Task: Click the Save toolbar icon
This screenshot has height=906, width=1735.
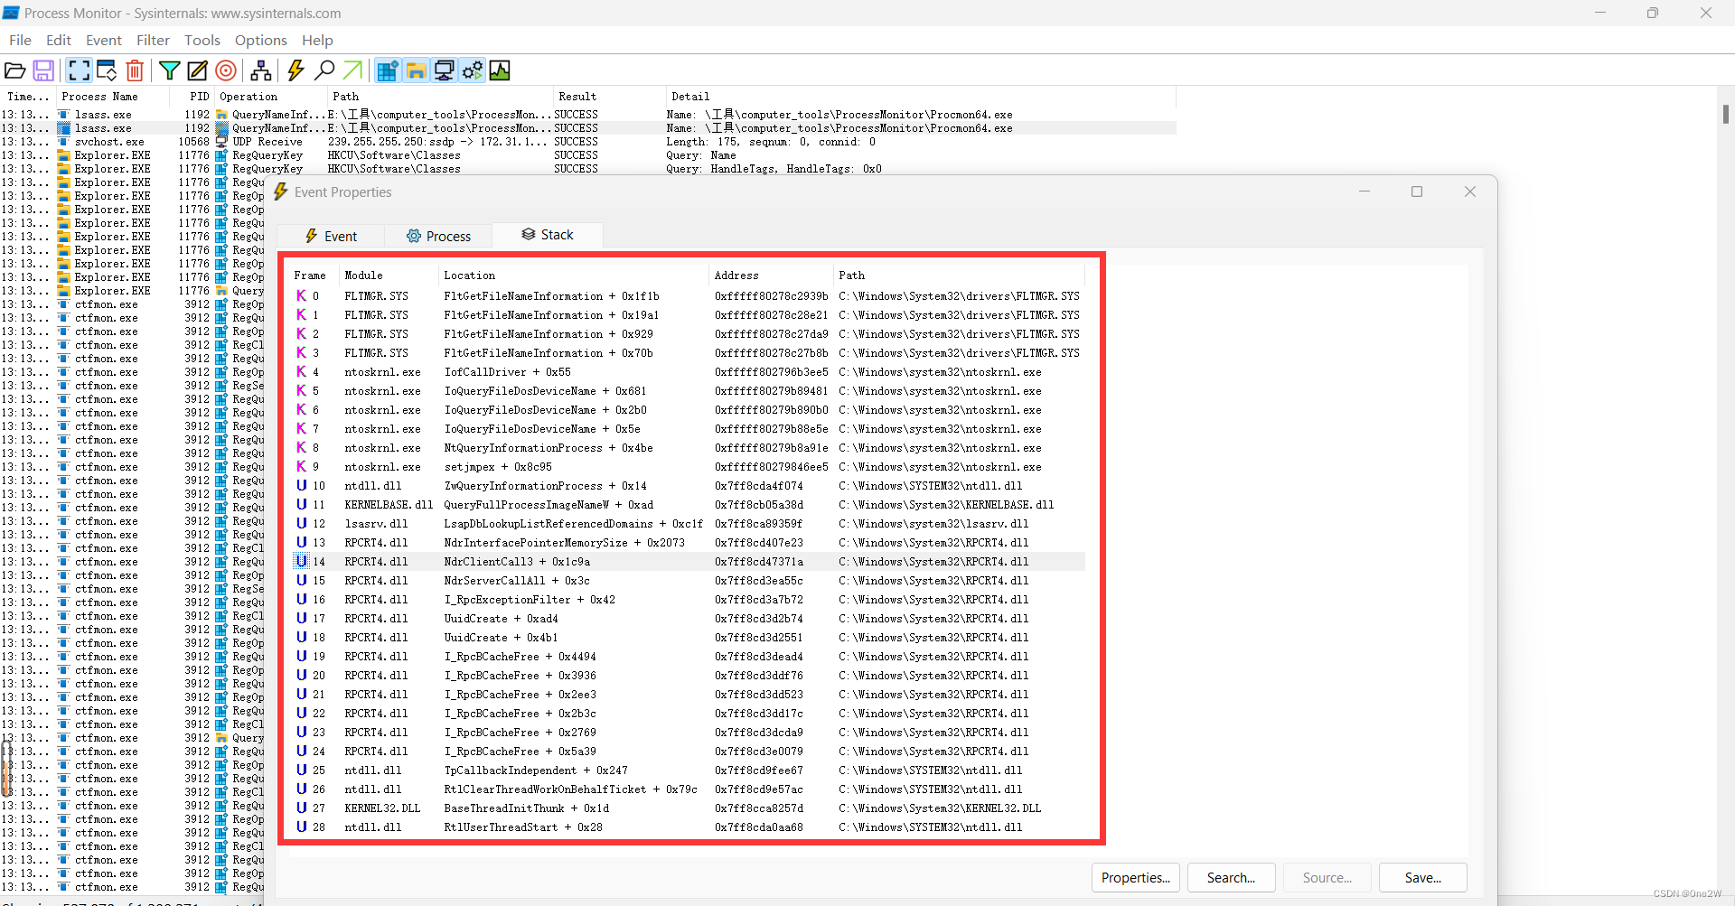Action: pos(43,70)
